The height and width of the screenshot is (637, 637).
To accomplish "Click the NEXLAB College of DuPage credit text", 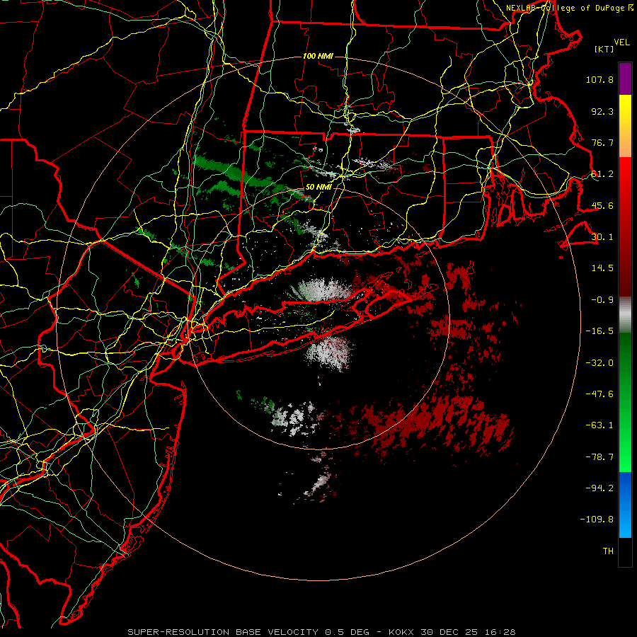I will click(x=569, y=8).
